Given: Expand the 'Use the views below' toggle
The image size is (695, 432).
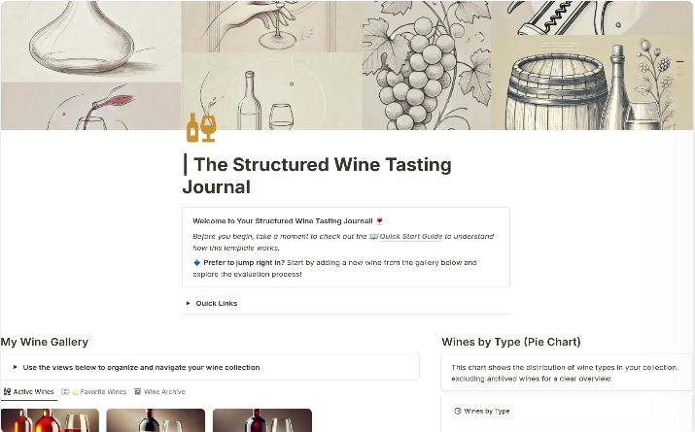Looking at the screenshot, I should coord(16,367).
